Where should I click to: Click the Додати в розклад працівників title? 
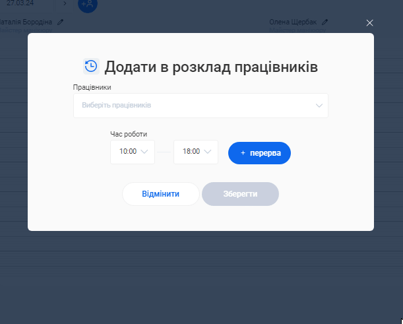pos(211,67)
